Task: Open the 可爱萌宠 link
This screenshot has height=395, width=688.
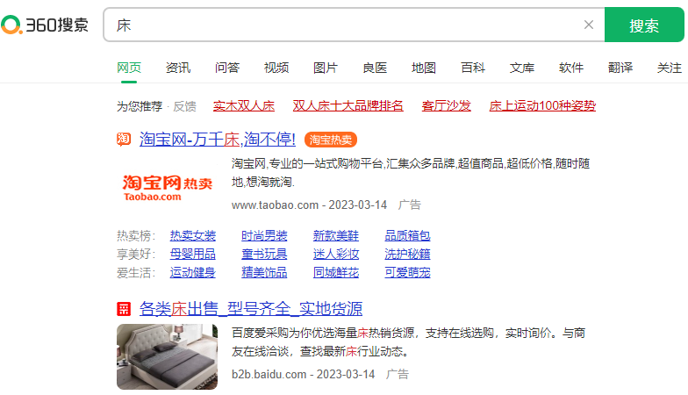Action: 407,272
